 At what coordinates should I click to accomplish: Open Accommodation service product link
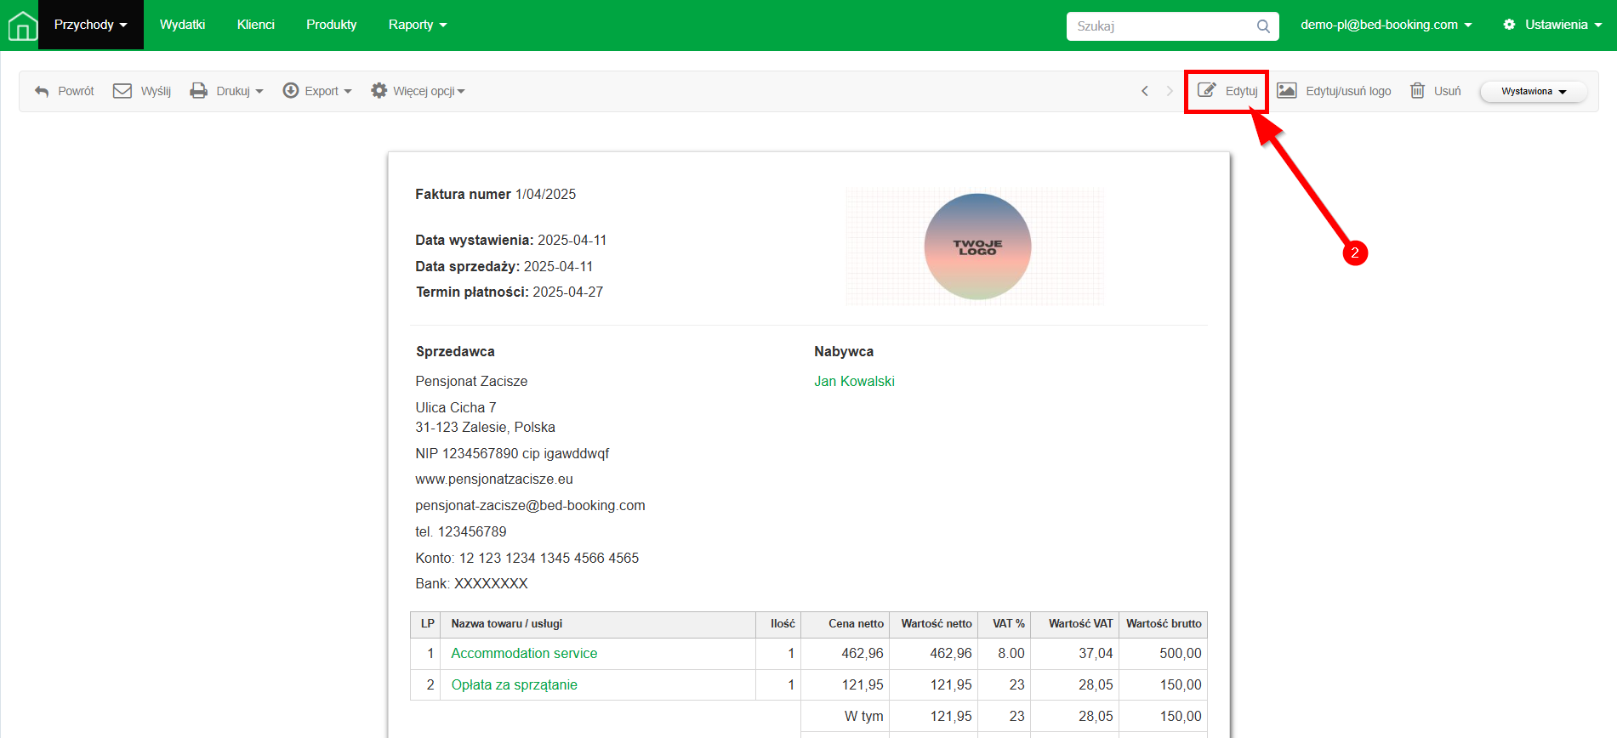coord(524,653)
